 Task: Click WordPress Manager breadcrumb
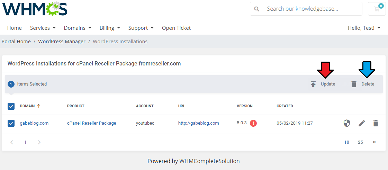(62, 42)
